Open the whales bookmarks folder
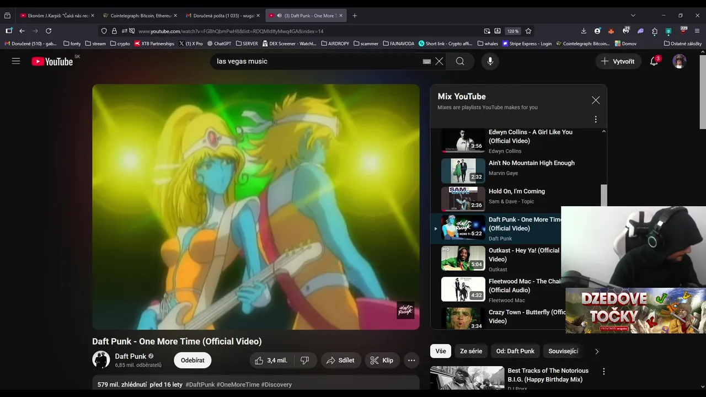Screen dimensions: 706x397 [488, 44]
